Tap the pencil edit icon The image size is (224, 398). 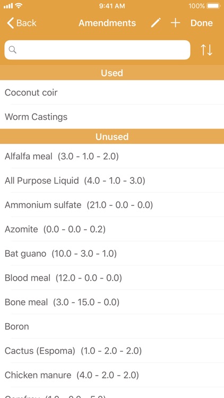click(x=156, y=23)
